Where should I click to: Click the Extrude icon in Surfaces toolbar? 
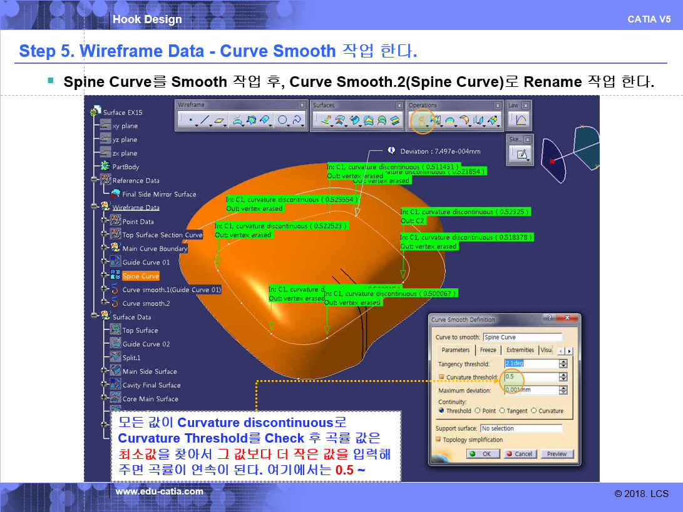(x=326, y=120)
